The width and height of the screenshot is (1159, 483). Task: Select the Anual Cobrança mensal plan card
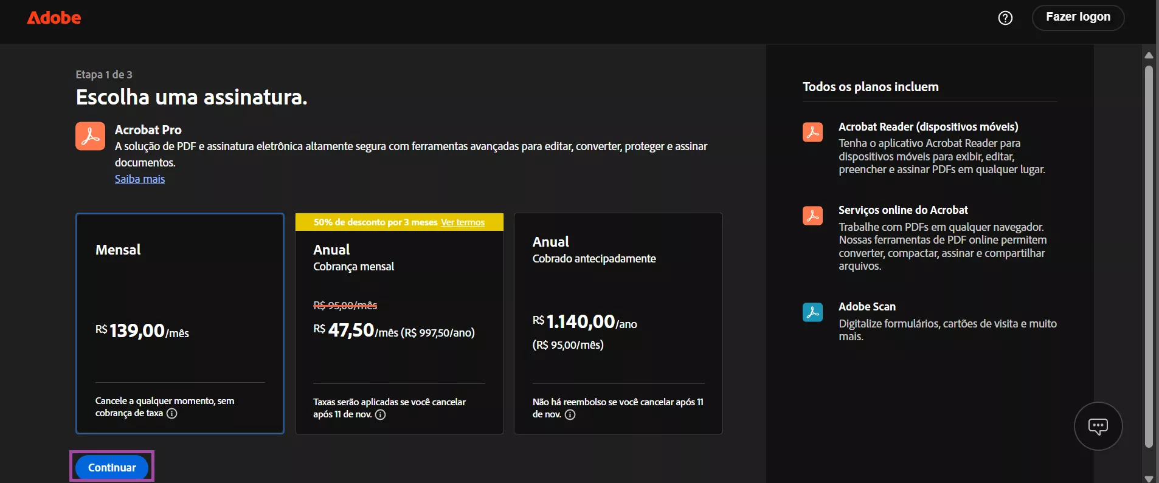click(x=400, y=323)
